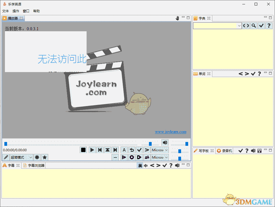Screen dimensions: 275x207
Task: Click the undo loop arrow icon in player controls
Action: pyautogui.click(x=132, y=150)
